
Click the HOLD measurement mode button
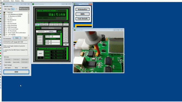point(46,25)
